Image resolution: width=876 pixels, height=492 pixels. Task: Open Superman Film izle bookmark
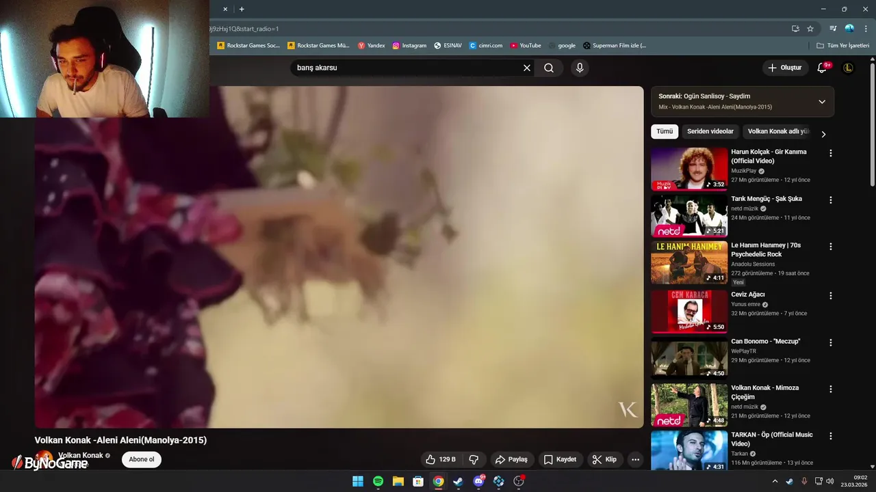coord(615,46)
